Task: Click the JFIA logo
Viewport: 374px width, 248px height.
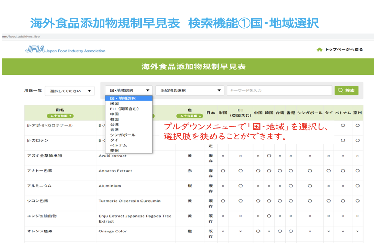Action: [x=65, y=49]
